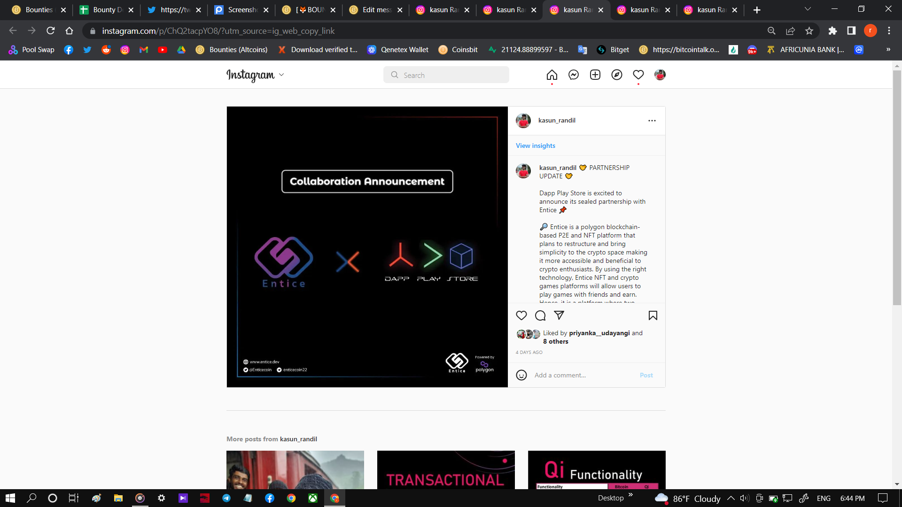Like the post with heart icon
The image size is (902, 507).
pos(521,315)
